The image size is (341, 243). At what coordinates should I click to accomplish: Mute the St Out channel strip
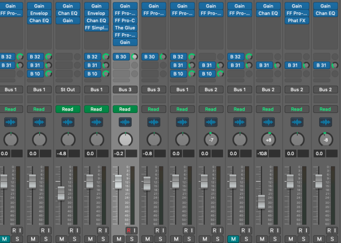click(x=62, y=239)
